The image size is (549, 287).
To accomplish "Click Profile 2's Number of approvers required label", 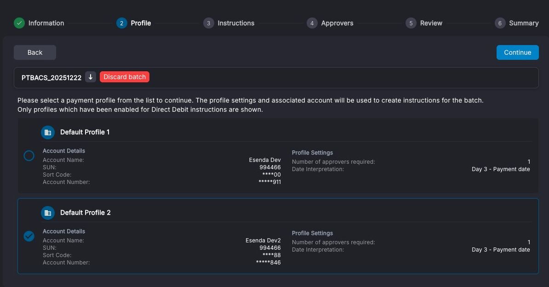I will click(333, 242).
